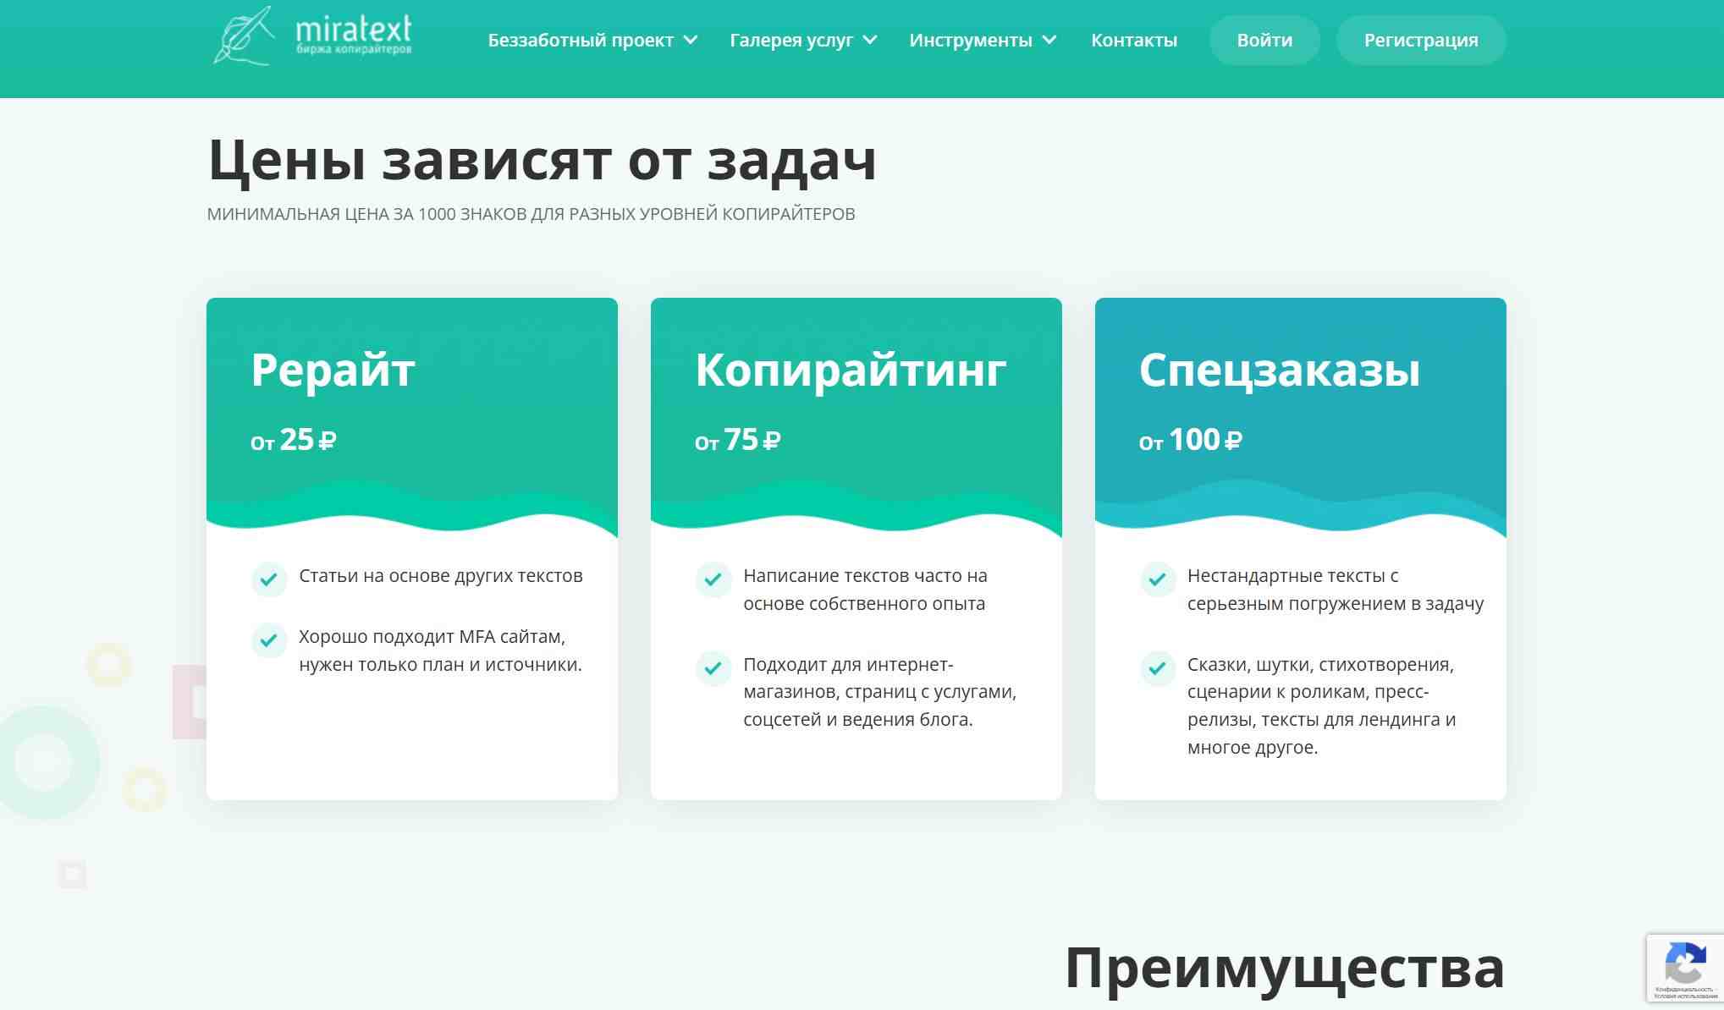Click the miratext feather logo

pyautogui.click(x=244, y=36)
